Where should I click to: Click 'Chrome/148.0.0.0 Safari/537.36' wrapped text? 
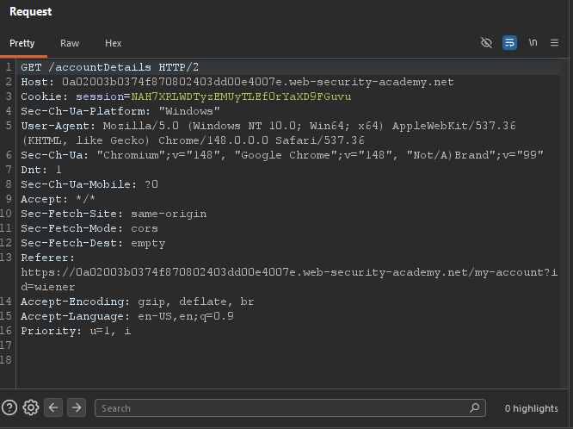pos(262,140)
